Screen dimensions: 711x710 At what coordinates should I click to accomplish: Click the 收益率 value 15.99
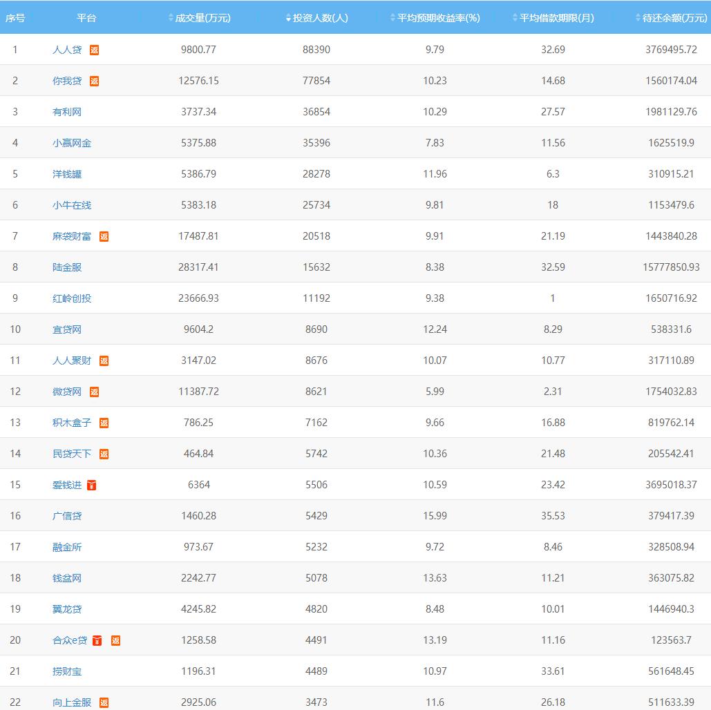pyautogui.click(x=435, y=515)
